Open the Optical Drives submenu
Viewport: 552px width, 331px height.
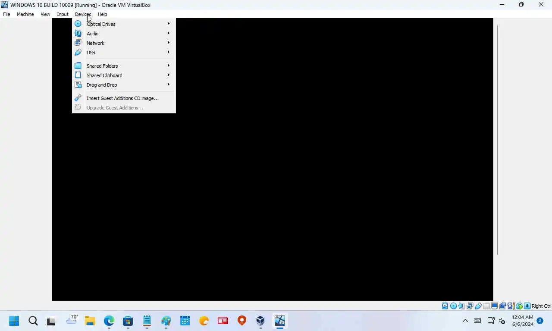pyautogui.click(x=124, y=24)
